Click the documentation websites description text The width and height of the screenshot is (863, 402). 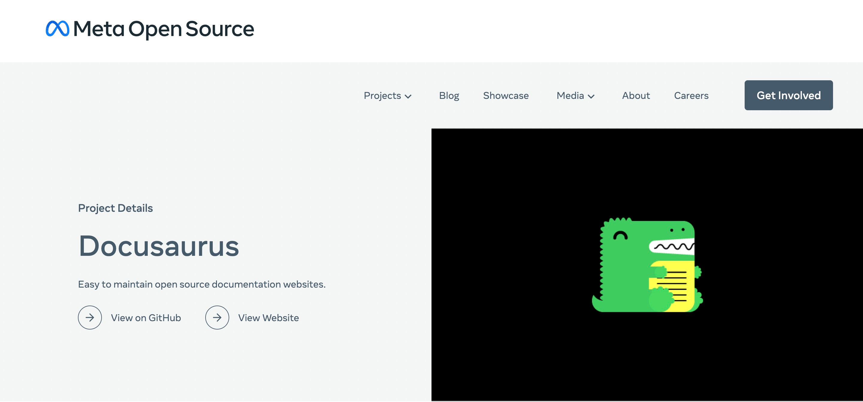coord(202,284)
